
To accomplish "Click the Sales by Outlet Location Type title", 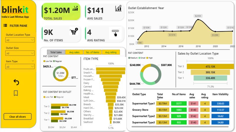I will pos(198,53).
